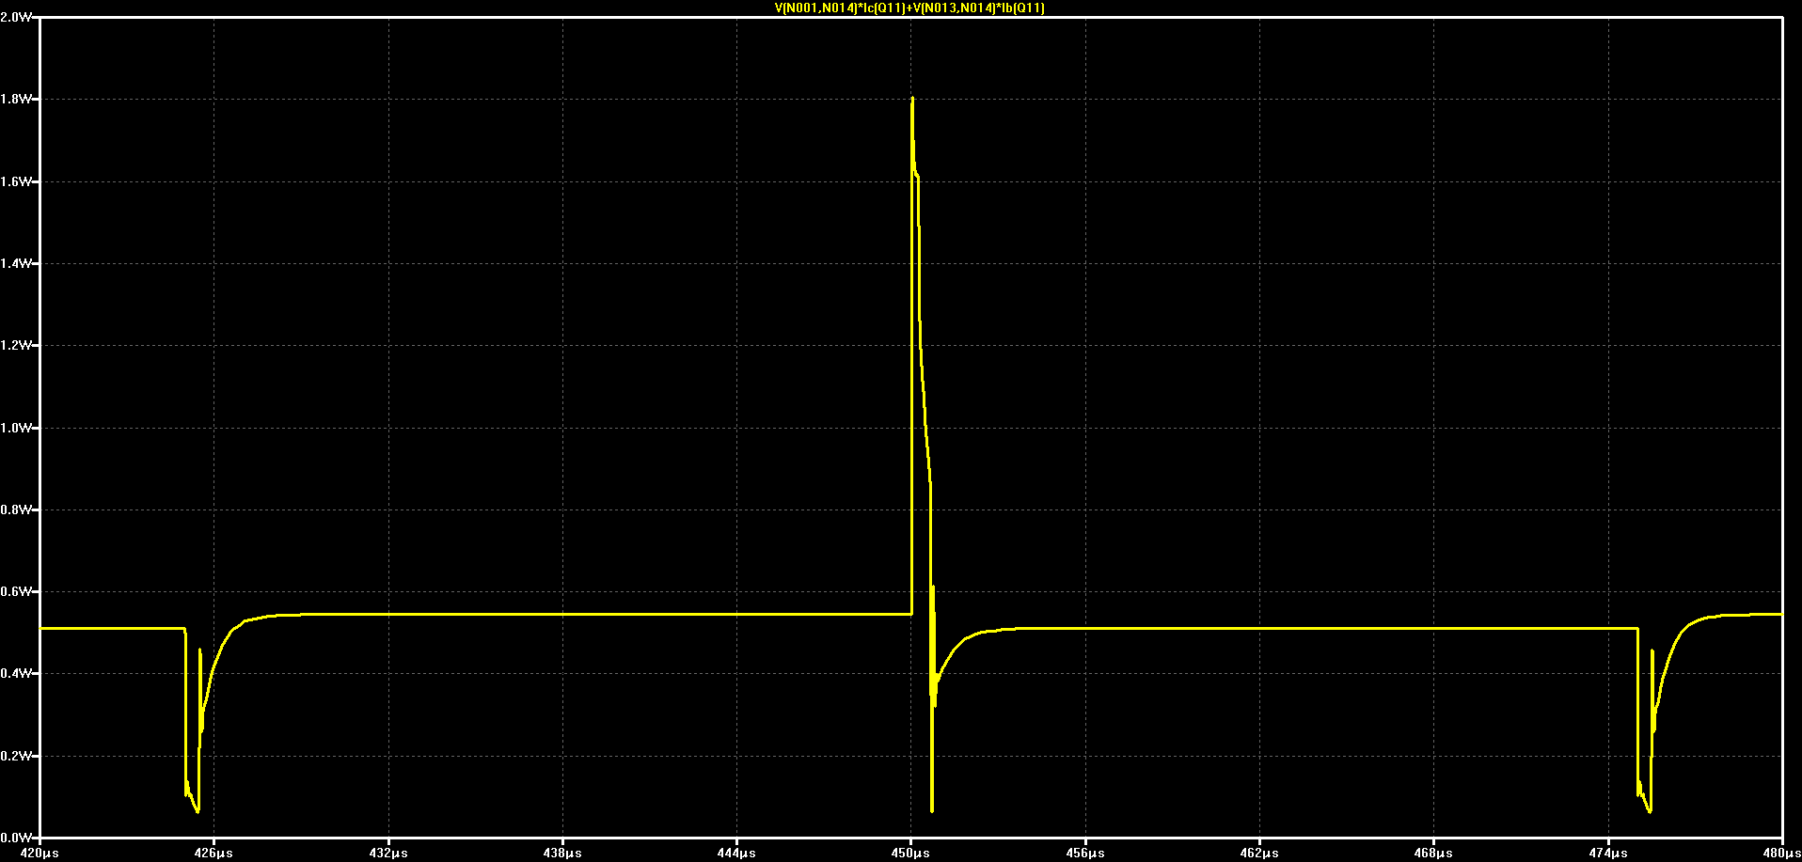Click the 0.8W vertical axis label
Screen dimensions: 1802x862
coord(16,509)
